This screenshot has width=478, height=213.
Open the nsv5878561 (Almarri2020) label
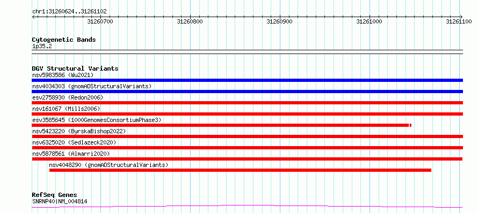coord(71,154)
